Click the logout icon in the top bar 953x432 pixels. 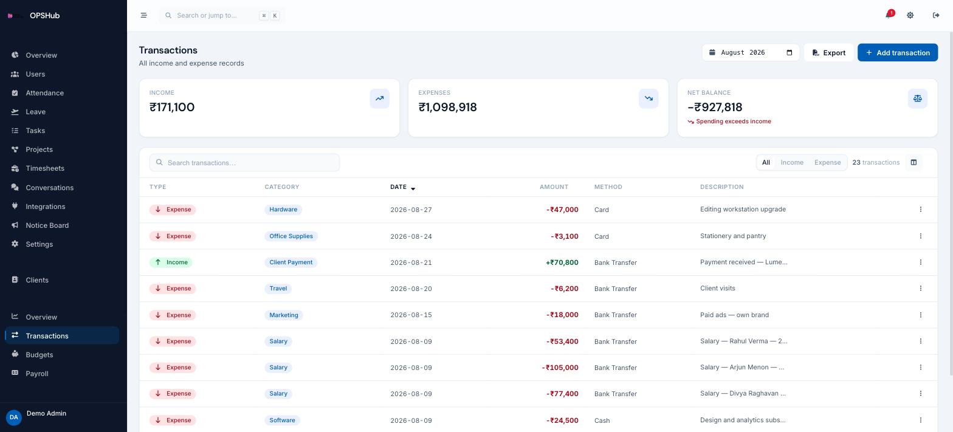click(936, 15)
